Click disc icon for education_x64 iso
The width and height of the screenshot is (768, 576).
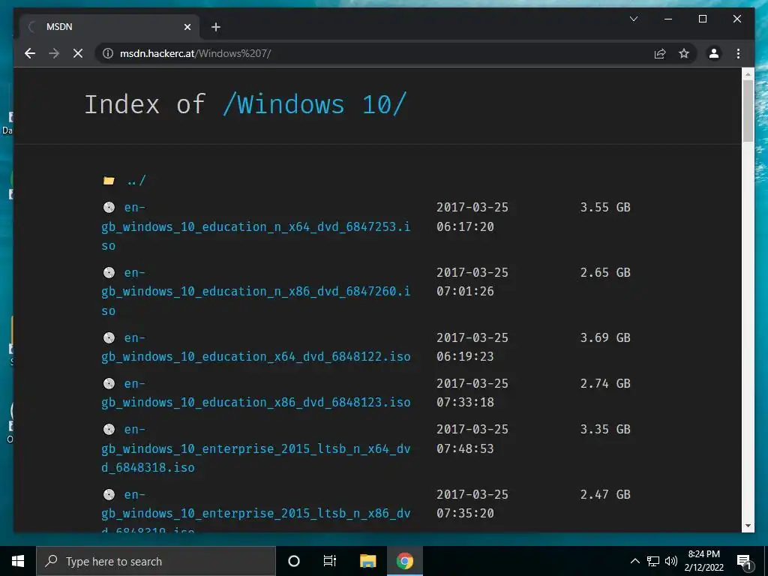point(109,337)
